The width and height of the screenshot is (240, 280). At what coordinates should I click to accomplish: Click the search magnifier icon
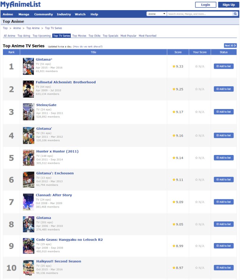235,14
